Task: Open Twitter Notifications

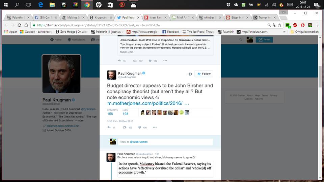Action: (x=76, y=40)
